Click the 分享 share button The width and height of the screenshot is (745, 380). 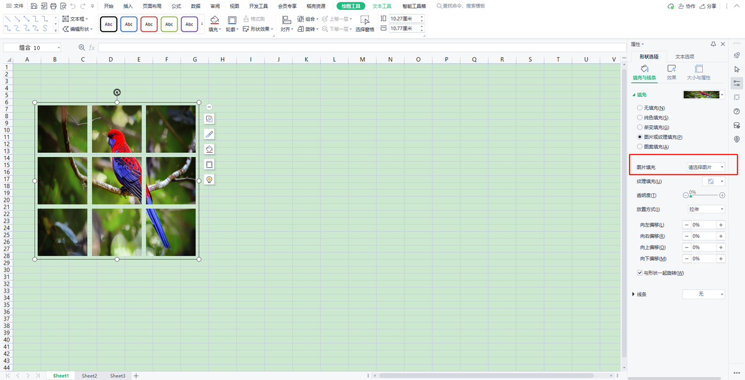tap(708, 6)
